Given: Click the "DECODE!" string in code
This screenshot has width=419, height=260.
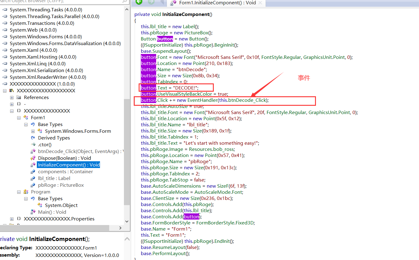Looking at the screenshot, I should 186,88.
